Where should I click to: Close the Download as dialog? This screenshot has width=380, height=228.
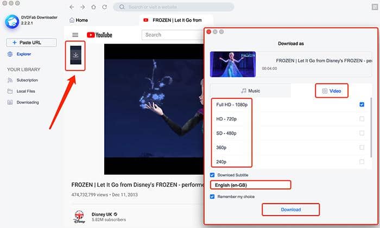tap(208, 32)
